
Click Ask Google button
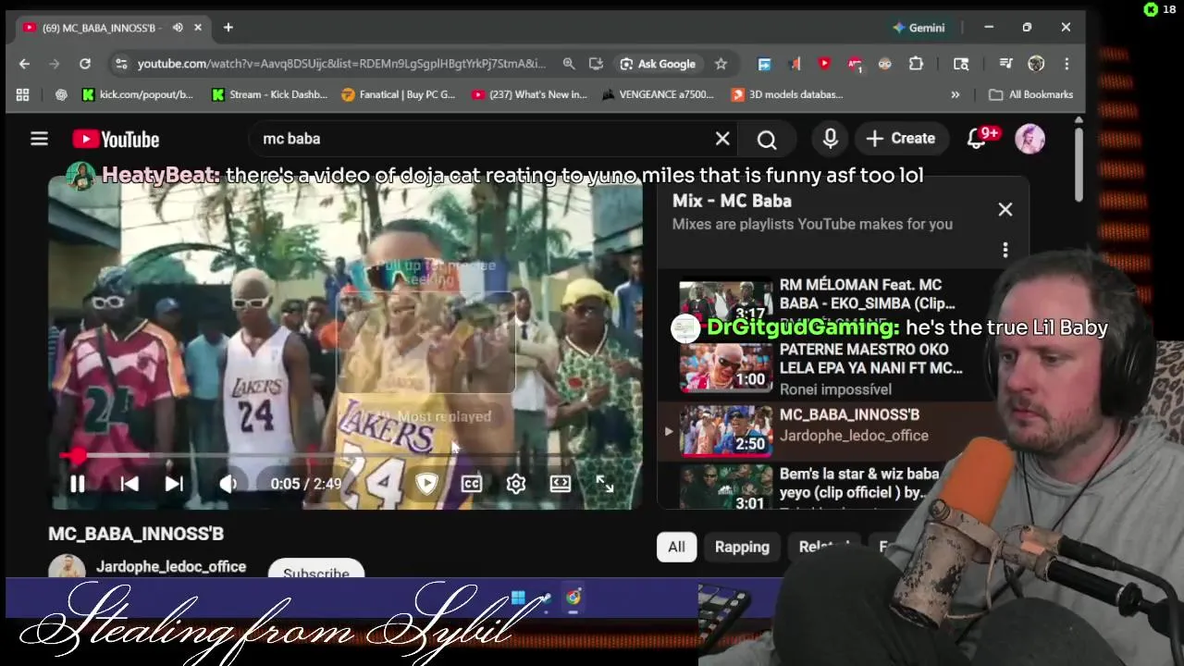tap(658, 64)
